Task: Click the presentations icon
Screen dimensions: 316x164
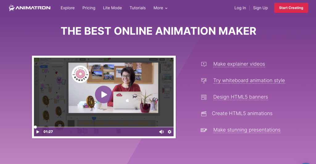Action: [204, 130]
